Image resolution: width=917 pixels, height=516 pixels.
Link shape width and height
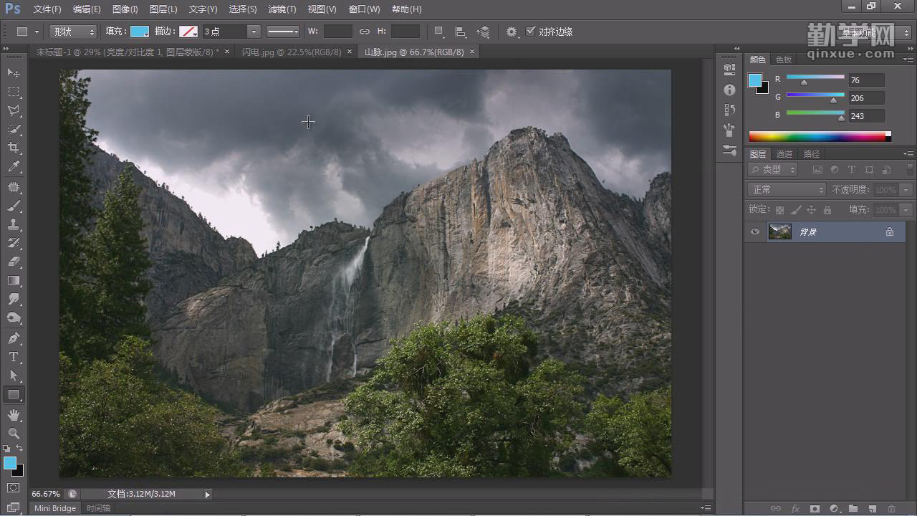coord(365,32)
